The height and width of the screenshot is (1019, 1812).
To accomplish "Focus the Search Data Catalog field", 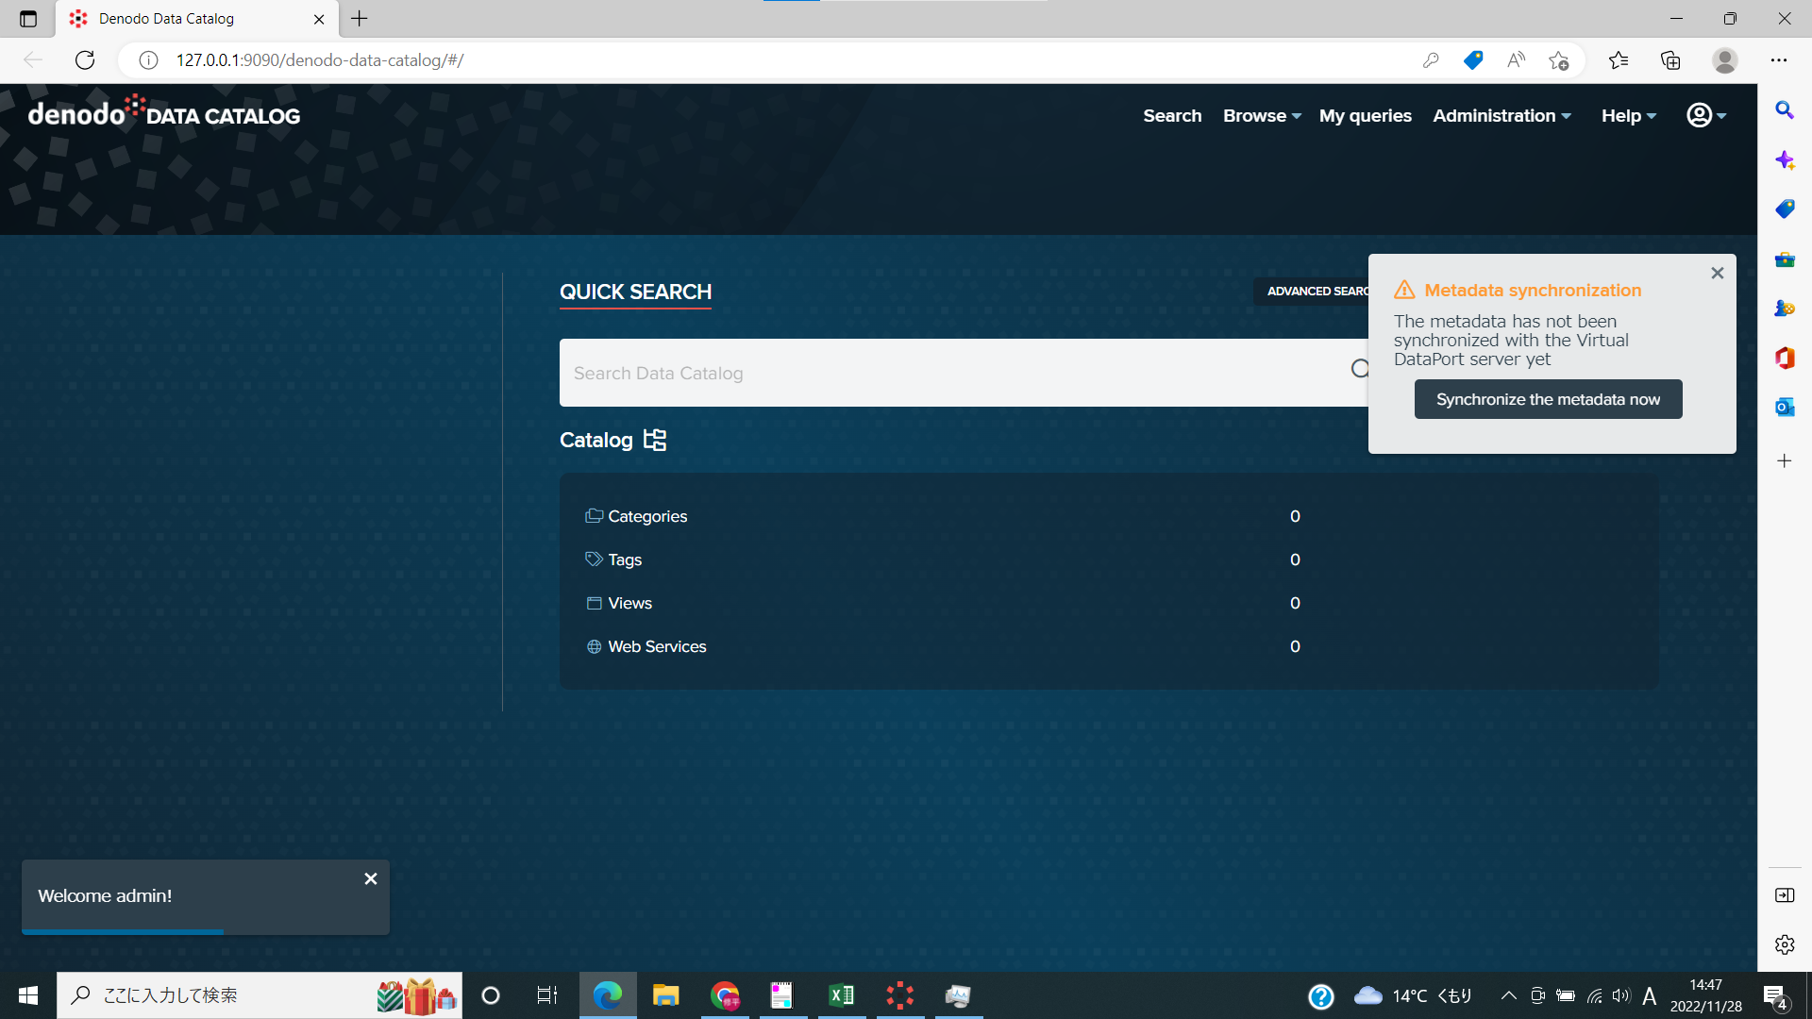I will tap(953, 373).
